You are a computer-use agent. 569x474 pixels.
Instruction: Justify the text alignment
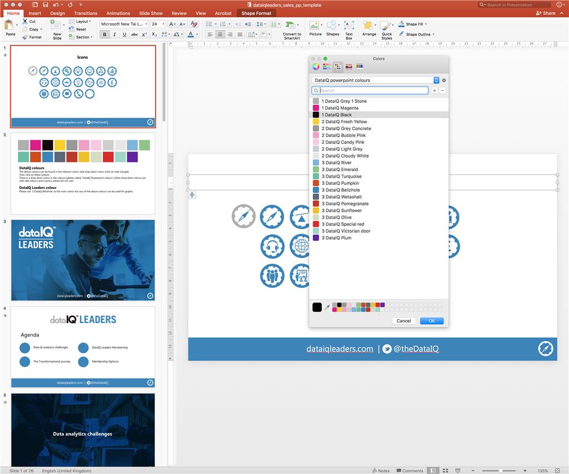point(239,34)
